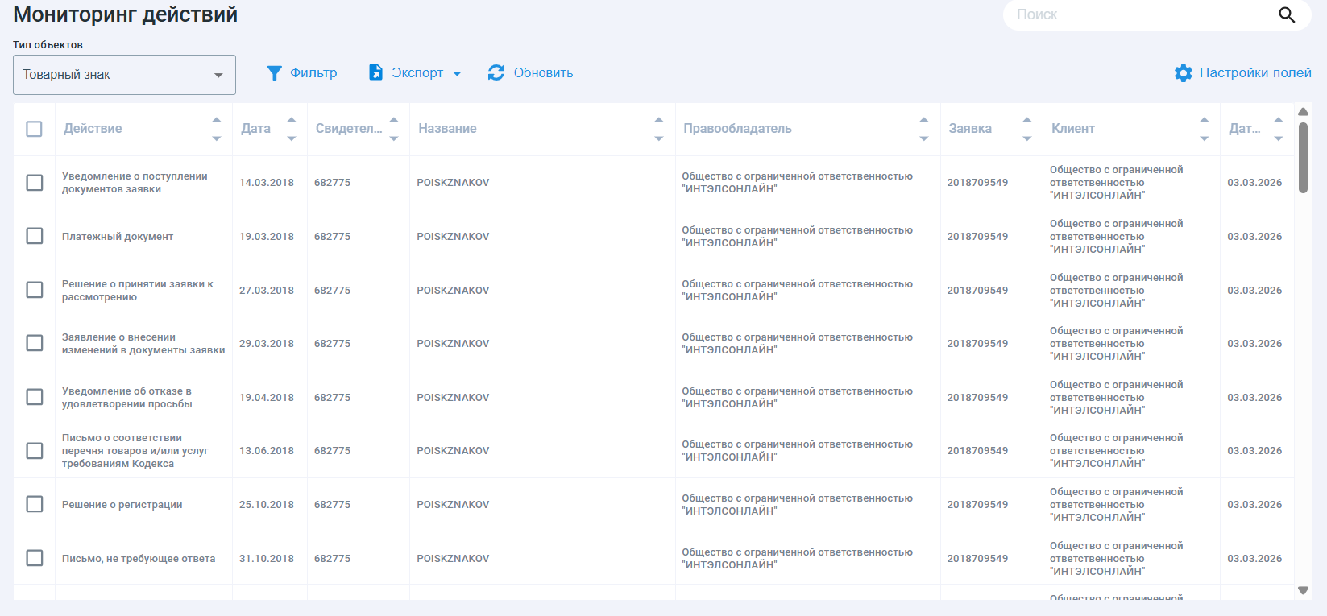
Task: Click the vertical scrollbar thumb of the table
Action: (x=1303, y=157)
